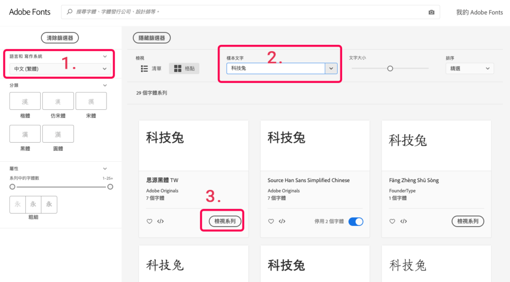Switch to list view (清單)
510x282 pixels.
[151, 69]
